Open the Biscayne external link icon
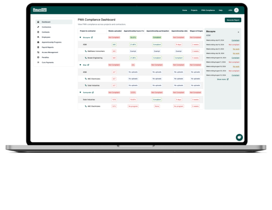 [x=92, y=37]
